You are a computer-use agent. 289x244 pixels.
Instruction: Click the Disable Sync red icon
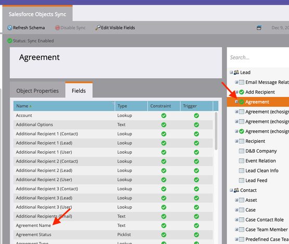[57, 28]
